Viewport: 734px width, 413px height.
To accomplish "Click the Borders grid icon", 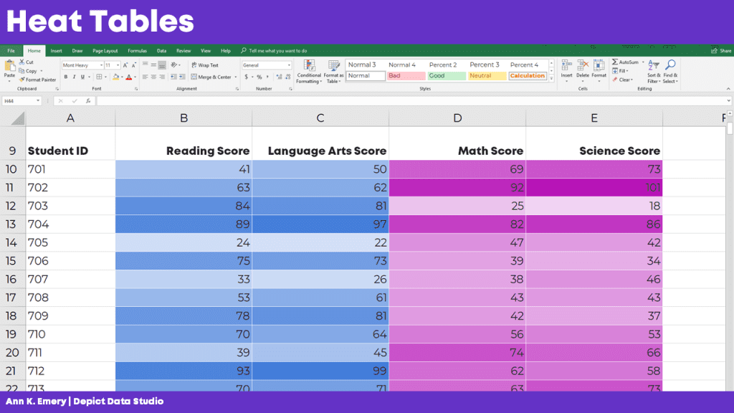I will point(99,77).
